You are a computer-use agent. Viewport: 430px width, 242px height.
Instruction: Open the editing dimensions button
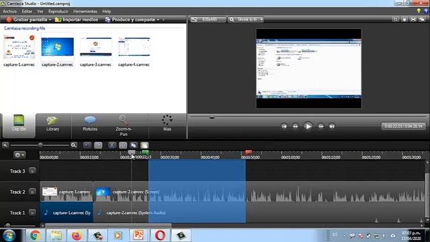(208, 19)
